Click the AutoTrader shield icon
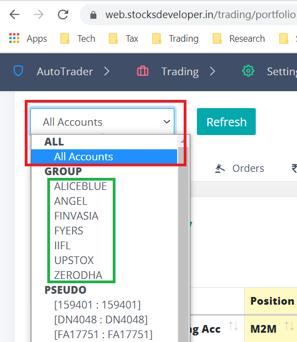 (18, 71)
